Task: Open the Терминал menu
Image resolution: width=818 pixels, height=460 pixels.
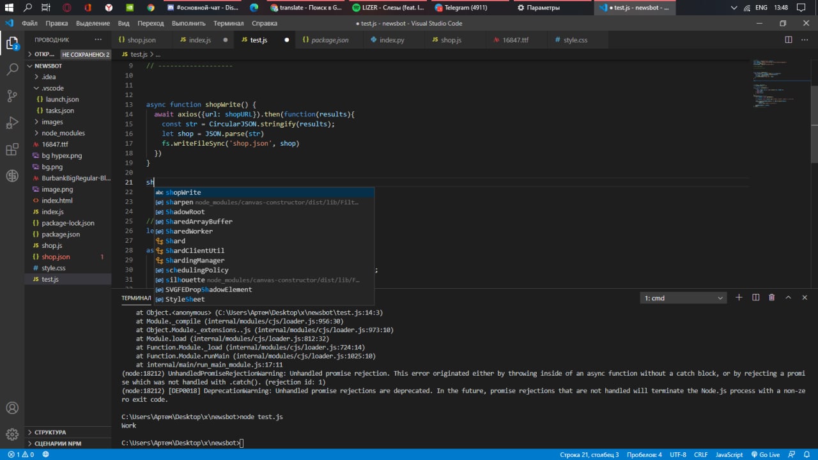Action: pyautogui.click(x=229, y=23)
